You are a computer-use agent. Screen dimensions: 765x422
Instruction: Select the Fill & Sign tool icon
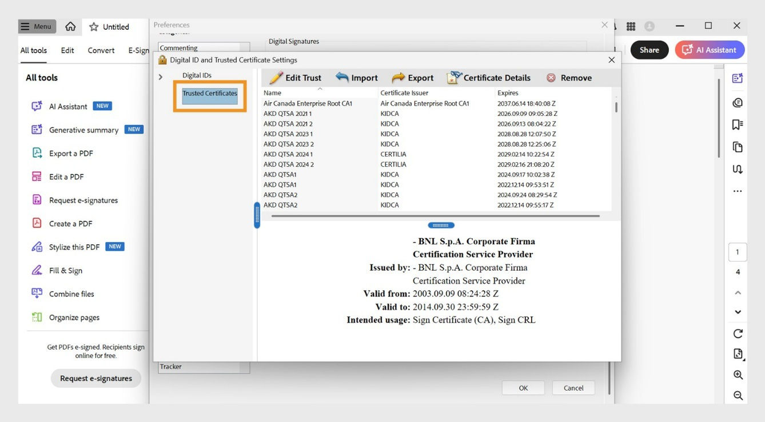pyautogui.click(x=37, y=270)
